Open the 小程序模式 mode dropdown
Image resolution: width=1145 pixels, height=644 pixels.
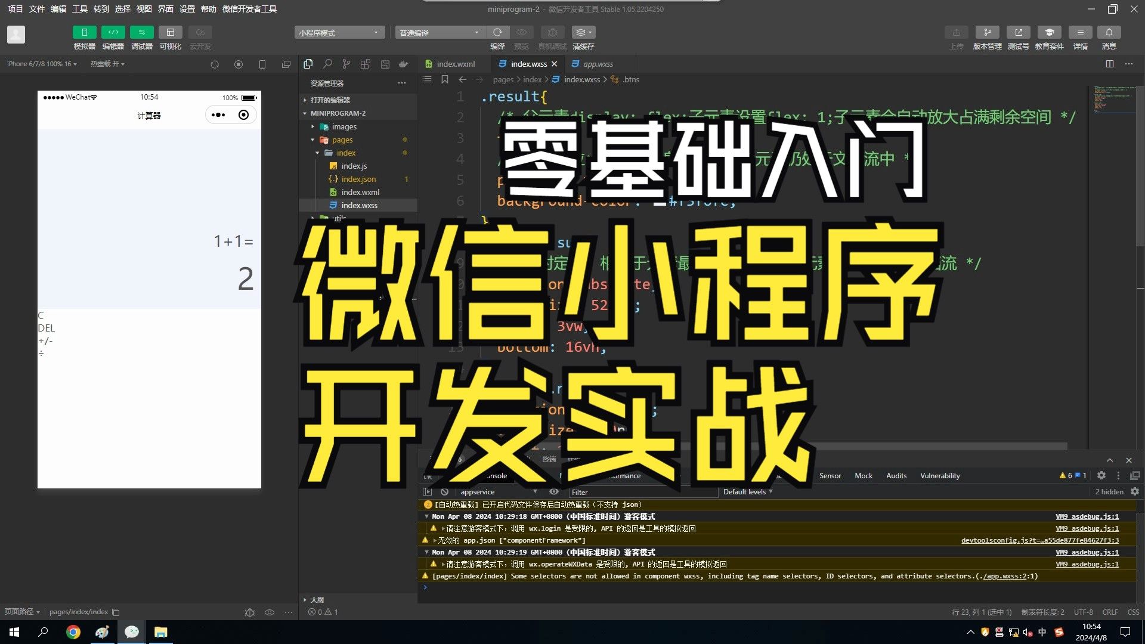339,32
